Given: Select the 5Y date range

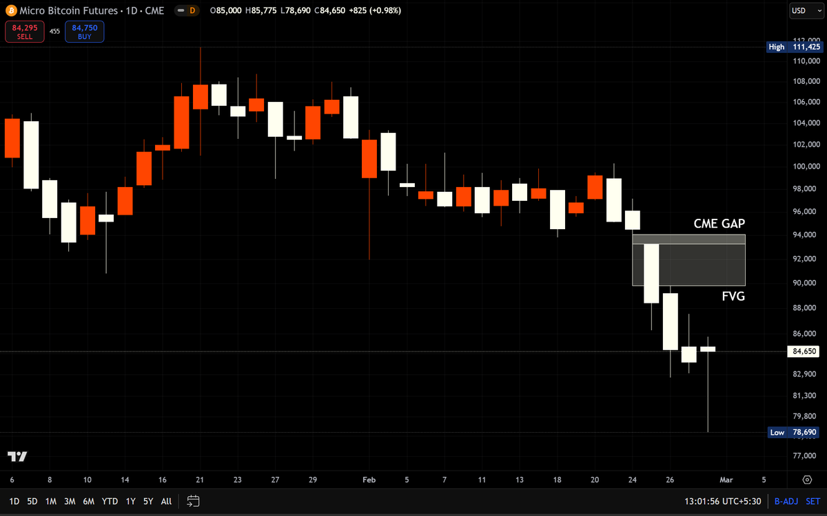Looking at the screenshot, I should [x=148, y=502].
